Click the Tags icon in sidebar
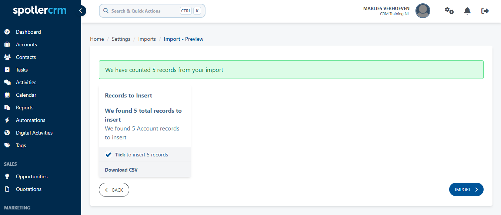The image size is (501, 215). click(x=7, y=145)
